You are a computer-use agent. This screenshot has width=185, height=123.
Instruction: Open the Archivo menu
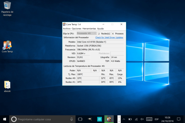(x=67, y=29)
